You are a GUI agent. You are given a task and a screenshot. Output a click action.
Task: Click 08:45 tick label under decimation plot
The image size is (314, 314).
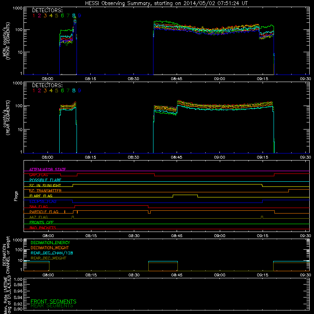(x=177, y=275)
